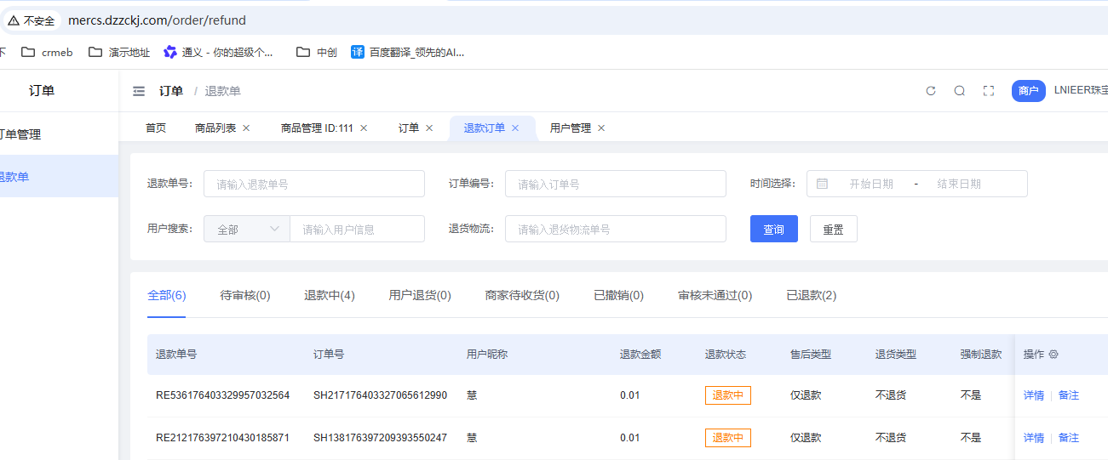The height and width of the screenshot is (460, 1108).
Task: Select the 已退款(2) filter tab
Action: coord(811,295)
